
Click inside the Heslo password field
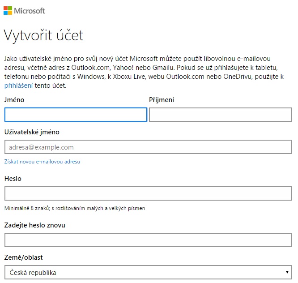[148, 193]
